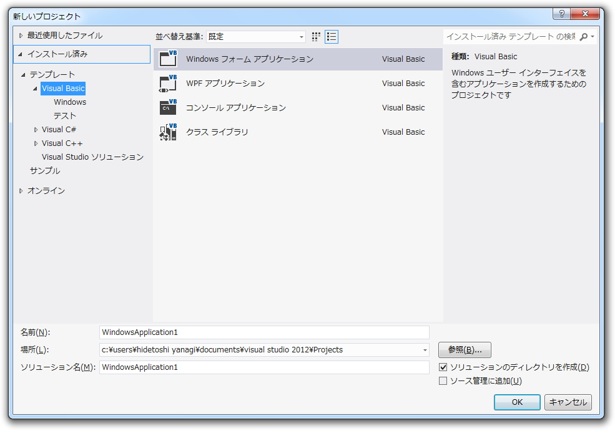Click the クラス ライブラリ template icon
The width and height of the screenshot is (615, 431).
pos(168,132)
